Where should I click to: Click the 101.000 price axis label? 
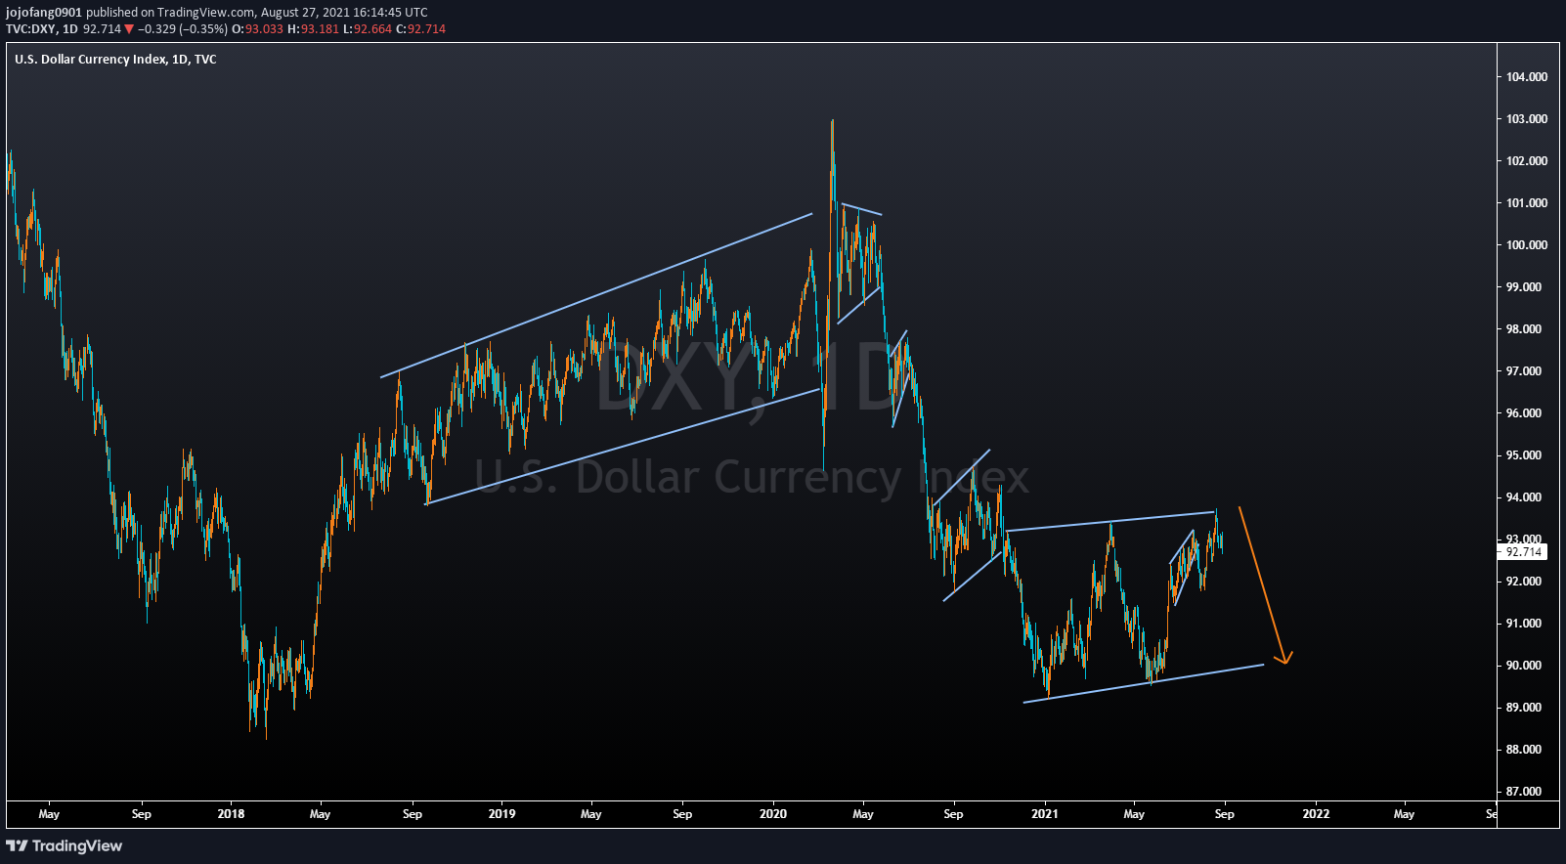click(1526, 203)
